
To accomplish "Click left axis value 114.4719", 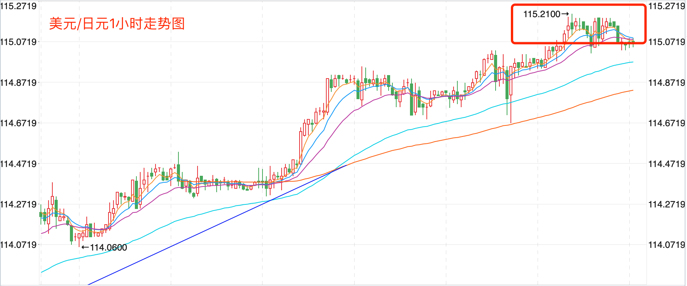I will [18, 164].
